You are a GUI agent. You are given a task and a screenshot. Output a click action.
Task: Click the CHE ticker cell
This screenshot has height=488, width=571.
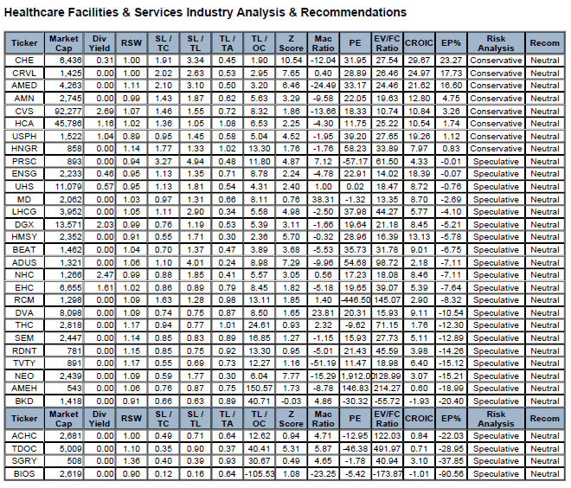point(24,61)
